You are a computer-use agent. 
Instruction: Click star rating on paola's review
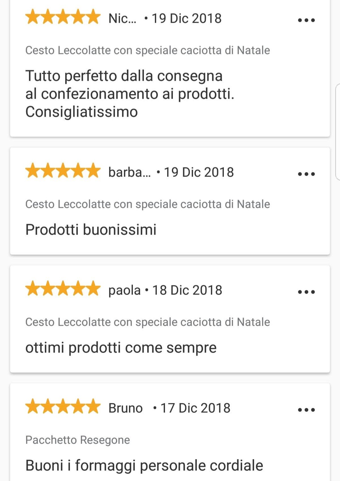pyautogui.click(x=63, y=289)
